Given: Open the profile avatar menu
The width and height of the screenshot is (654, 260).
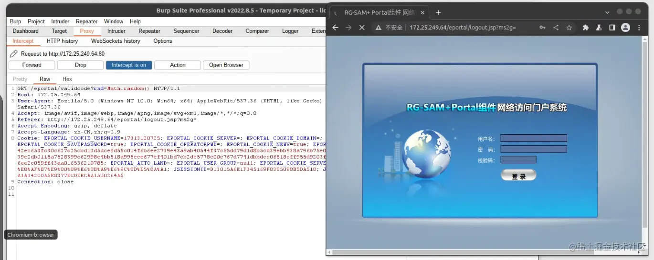Looking at the screenshot, I should click(x=625, y=28).
